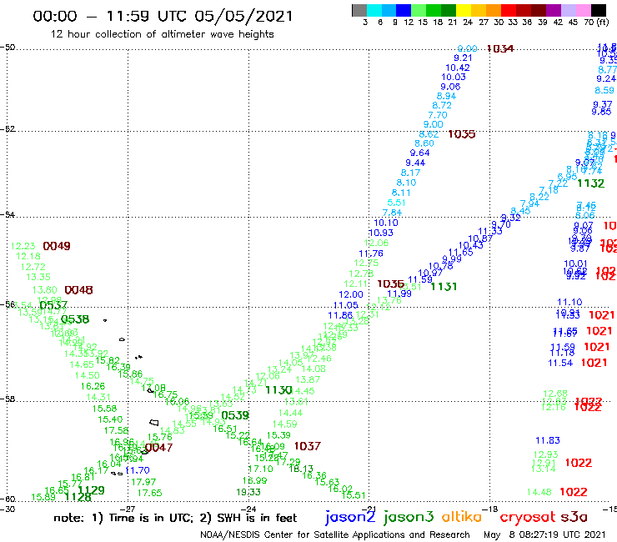Image resolution: width=617 pixels, height=542 pixels.
Task: Click the wave height value 13.87
Action: (308, 380)
